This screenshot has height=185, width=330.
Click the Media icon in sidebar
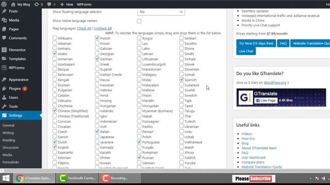click(x=4, y=20)
